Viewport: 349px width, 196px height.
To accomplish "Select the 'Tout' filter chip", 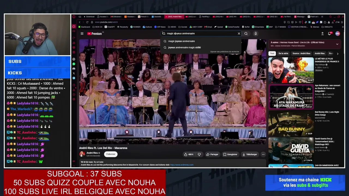I will point(272,54).
